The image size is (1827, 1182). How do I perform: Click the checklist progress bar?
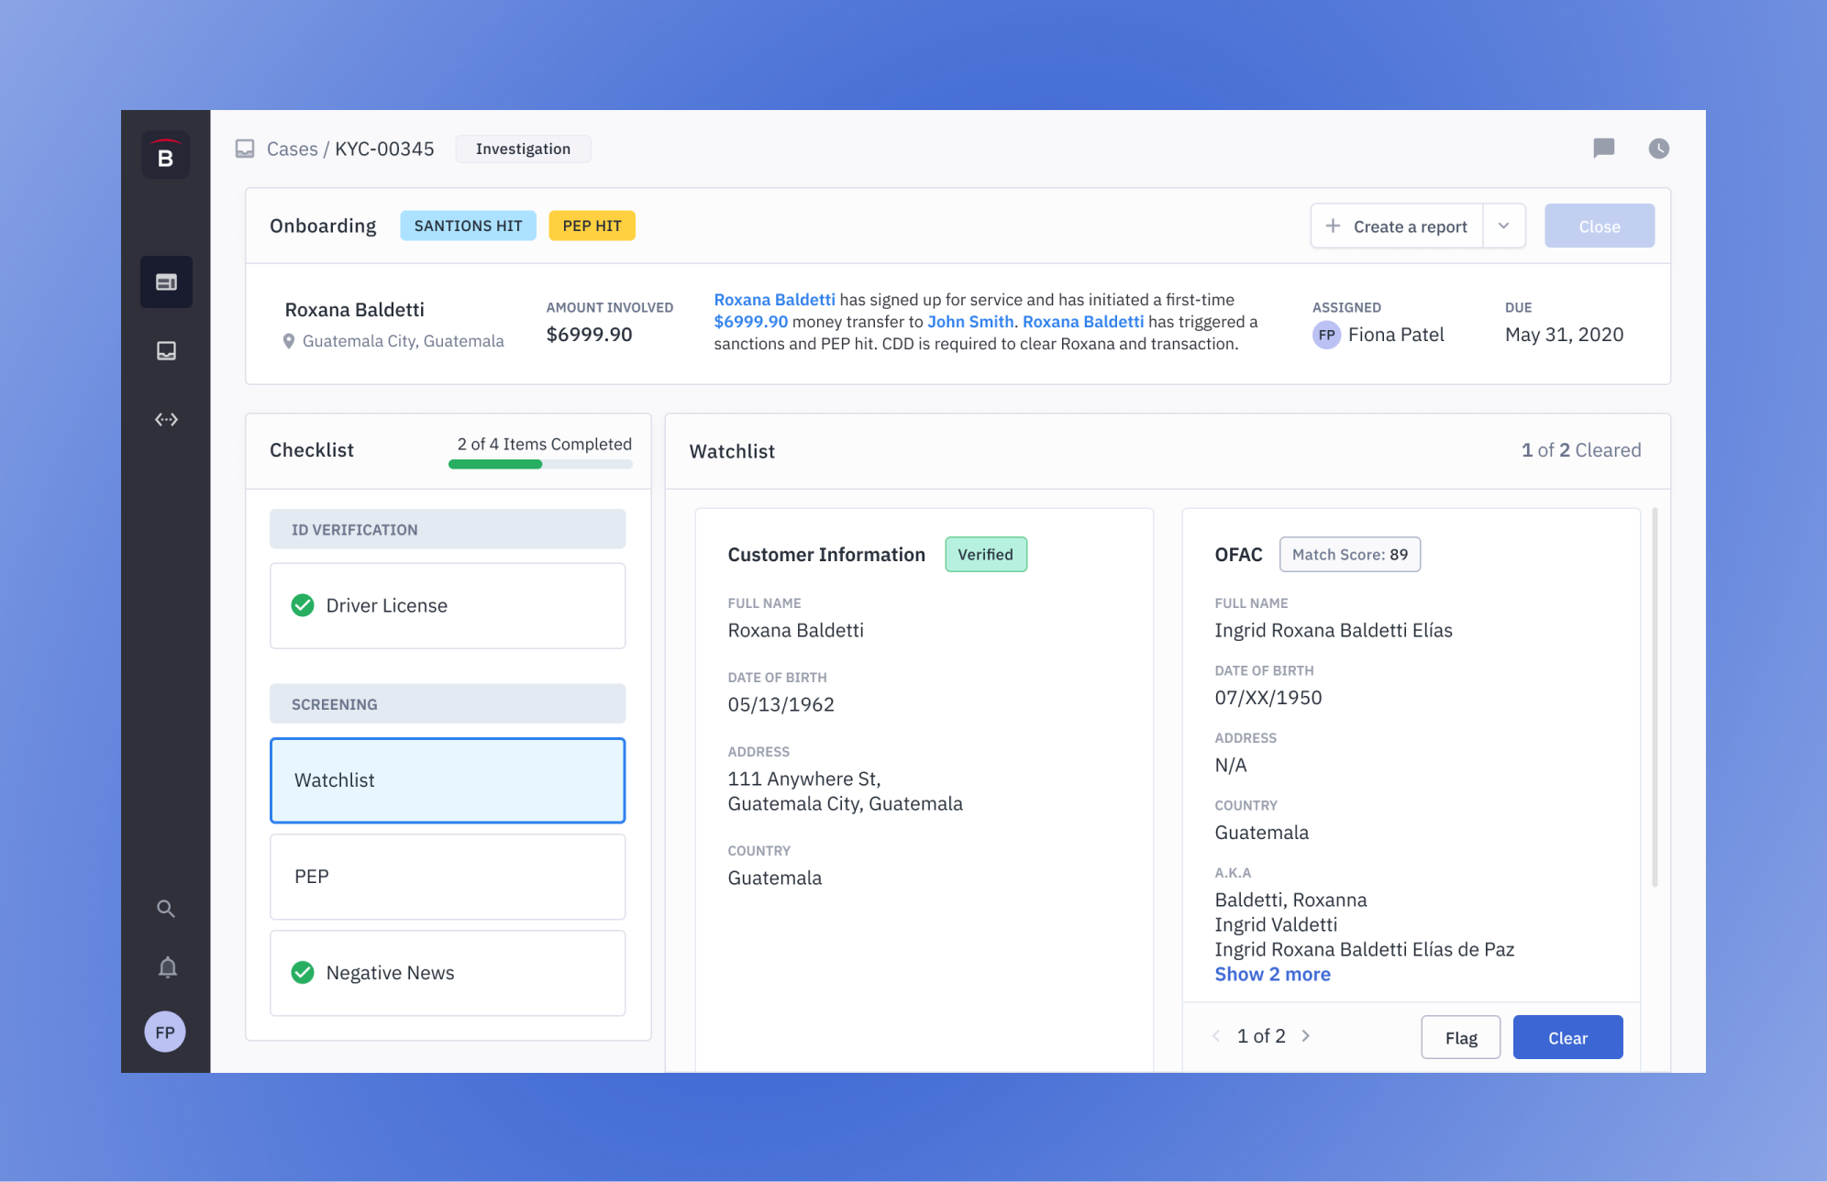540,464
